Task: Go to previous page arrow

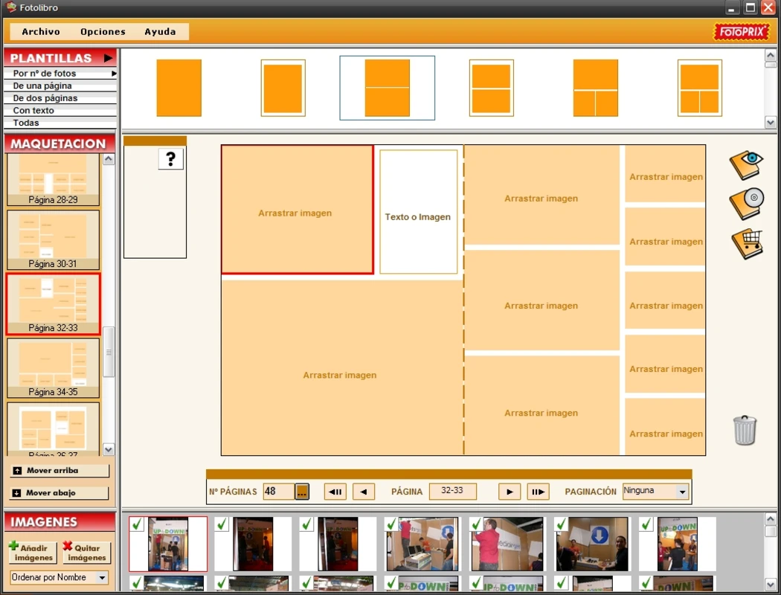Action: [x=363, y=492]
